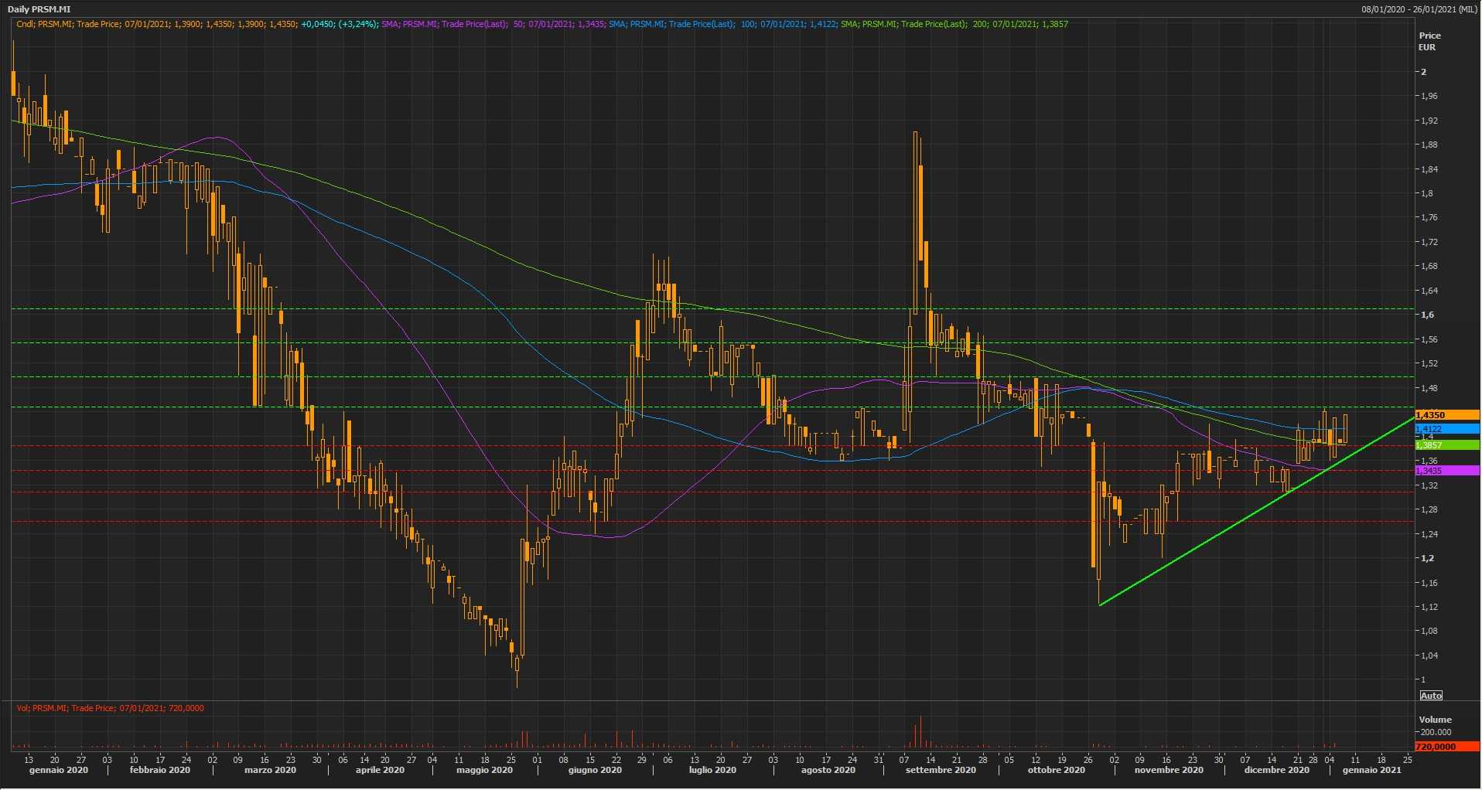Click the red 720,0000 volume tag
The width and height of the screenshot is (1482, 790).
[x=1445, y=747]
